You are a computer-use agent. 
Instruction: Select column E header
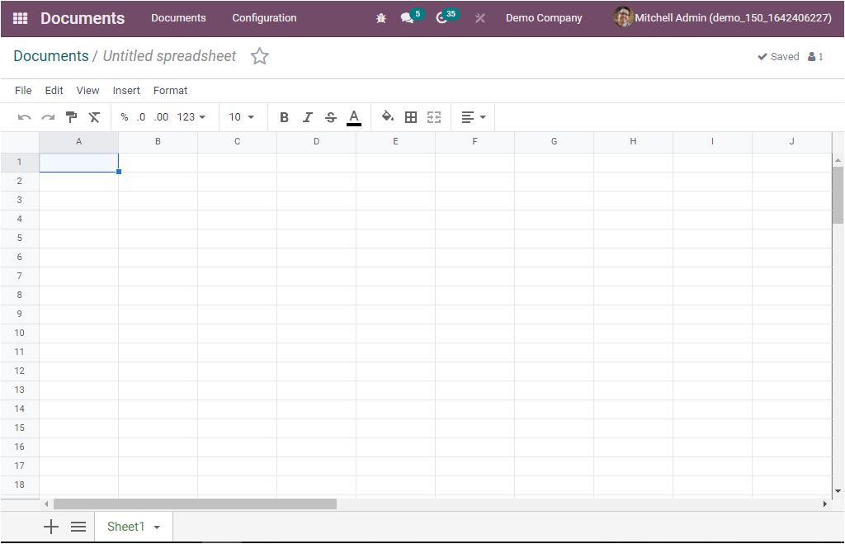pos(395,142)
